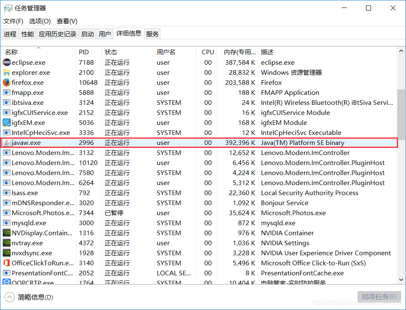Sort by the 名称 column header
This screenshot has width=406, height=310.
[38, 52]
